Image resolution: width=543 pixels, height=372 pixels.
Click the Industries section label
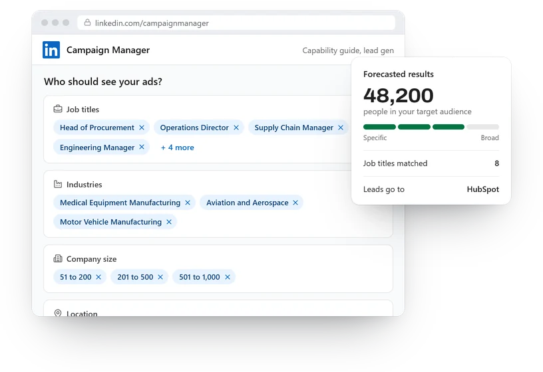(84, 184)
